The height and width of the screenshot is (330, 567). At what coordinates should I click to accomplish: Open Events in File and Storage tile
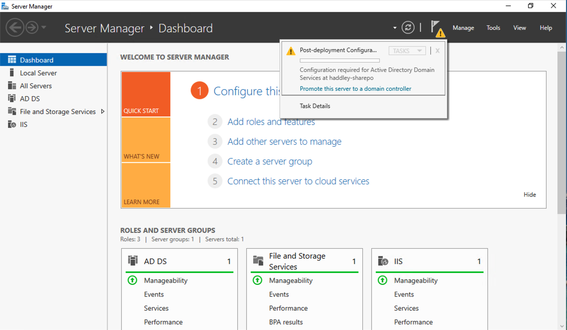pyautogui.click(x=279, y=294)
